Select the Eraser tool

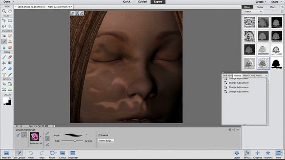(10, 57)
